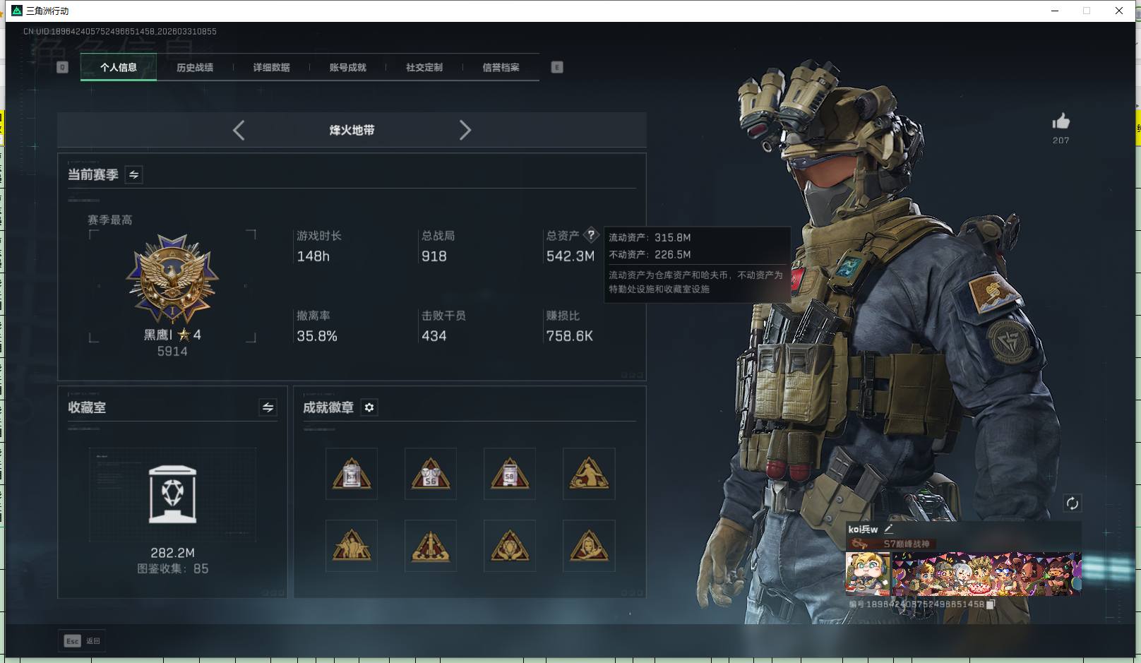Click the 赚损比 value 758.6K
Screen dimensions: 1141x663
[570, 336]
